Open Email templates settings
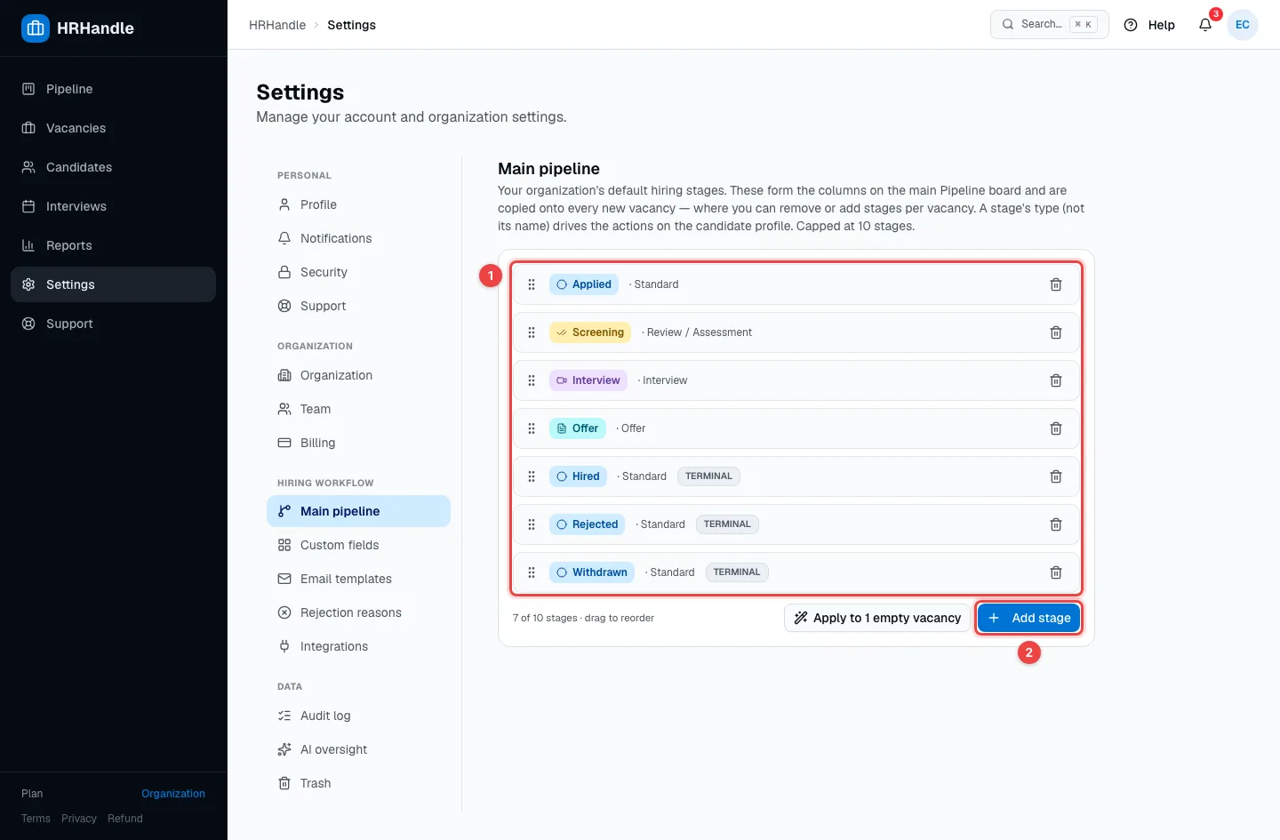 click(x=358, y=579)
